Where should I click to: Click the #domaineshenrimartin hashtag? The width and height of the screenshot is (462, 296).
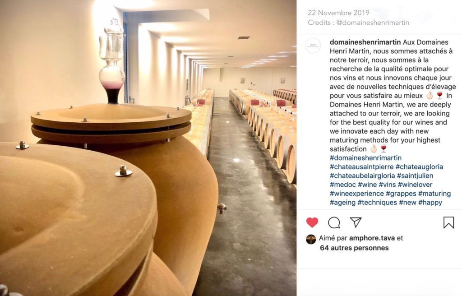[365, 158]
